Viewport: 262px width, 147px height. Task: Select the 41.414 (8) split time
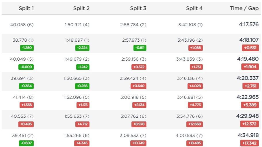pyautogui.click(x=23, y=97)
